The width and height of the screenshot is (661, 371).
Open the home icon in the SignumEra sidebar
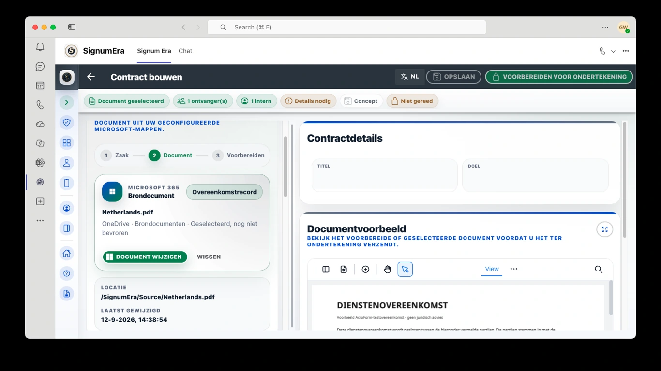click(67, 253)
